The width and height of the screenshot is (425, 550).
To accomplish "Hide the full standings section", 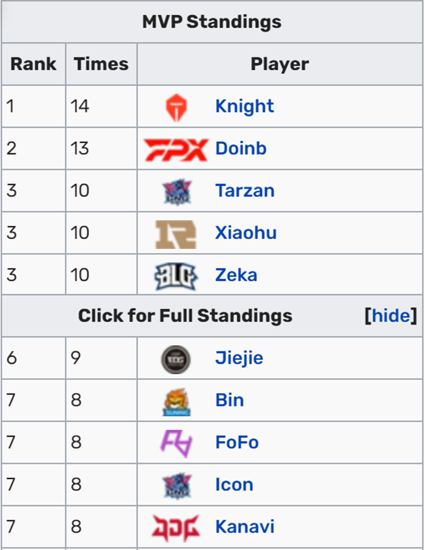I will pyautogui.click(x=391, y=315).
